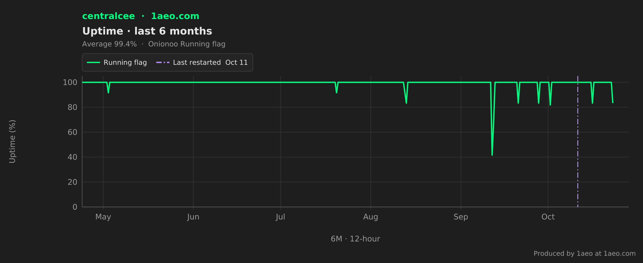This screenshot has height=263, width=643.
Task: Click the 'Aug' x-axis label
Action: pyautogui.click(x=371, y=217)
